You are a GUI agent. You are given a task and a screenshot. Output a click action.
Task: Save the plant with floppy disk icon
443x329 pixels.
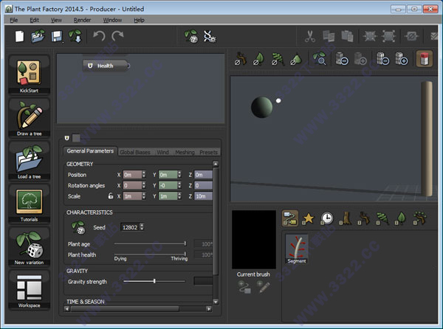[57, 37]
